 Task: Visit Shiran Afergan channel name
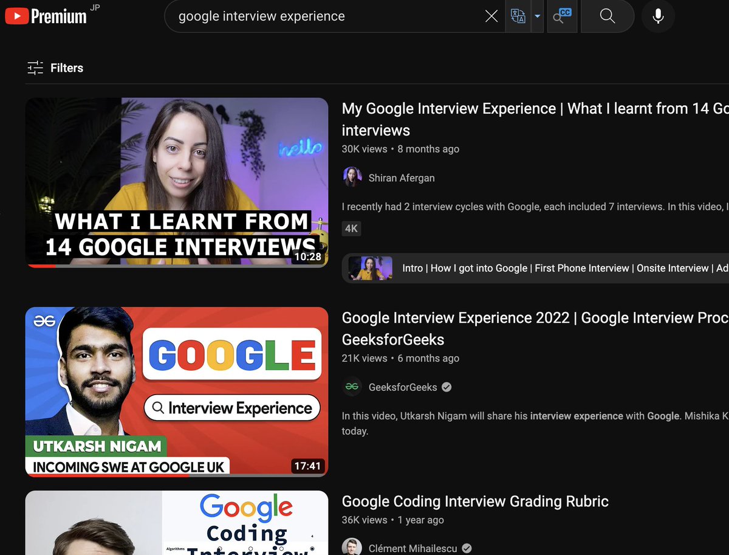[402, 178]
